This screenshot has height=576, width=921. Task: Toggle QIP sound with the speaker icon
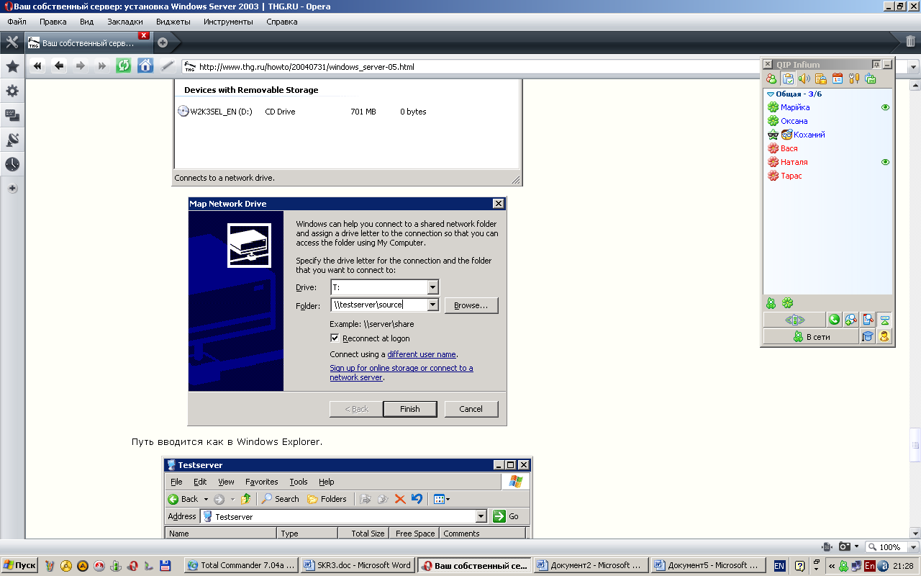804,79
